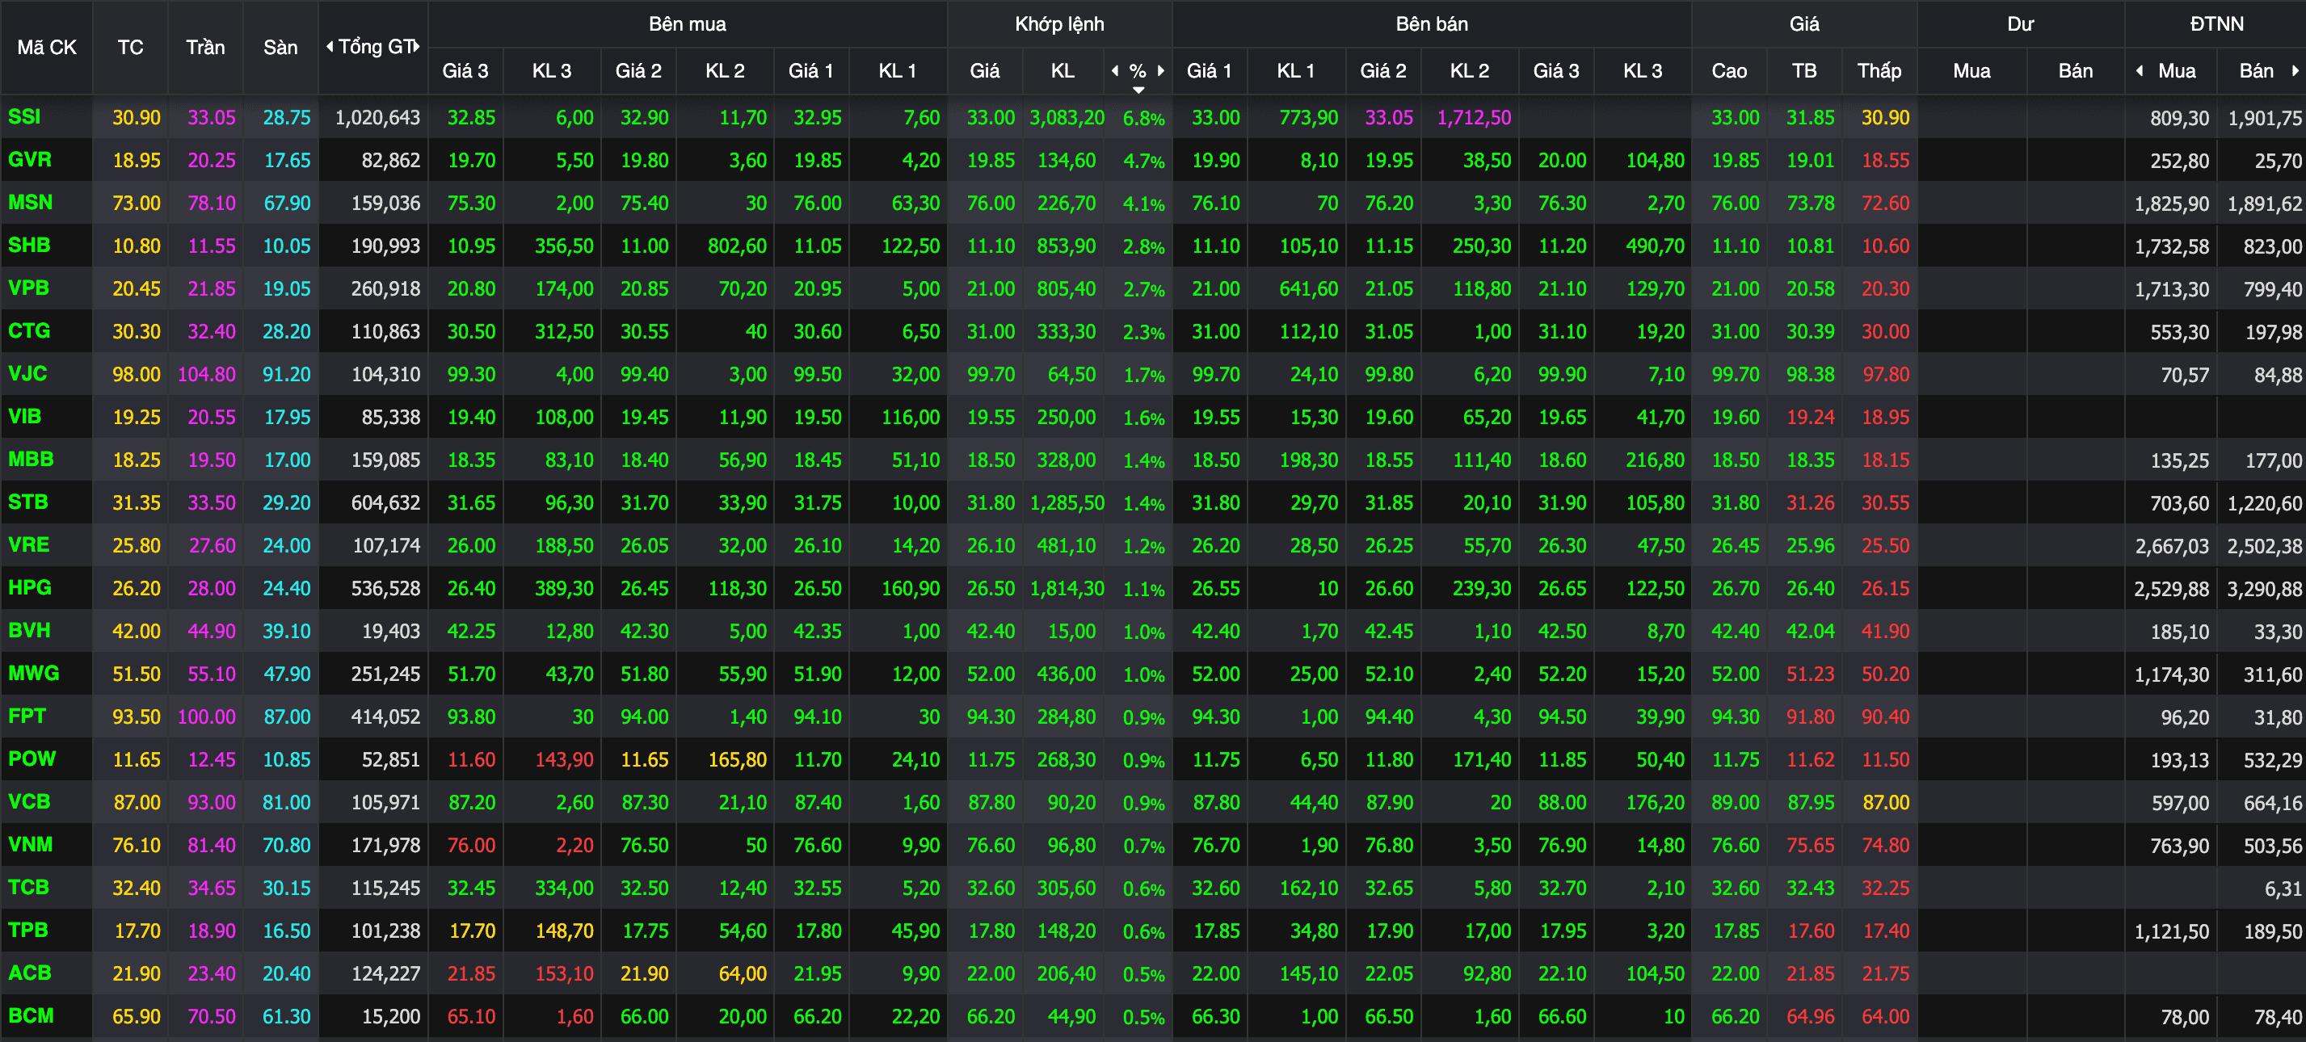This screenshot has height=1042, width=2306.
Task: Sort by Trần ceiling price header
Action: click(x=205, y=48)
